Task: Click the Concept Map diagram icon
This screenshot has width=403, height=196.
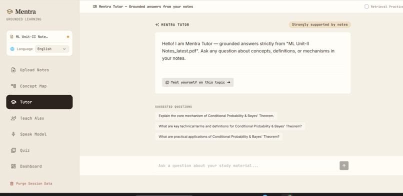Action: tap(13, 86)
